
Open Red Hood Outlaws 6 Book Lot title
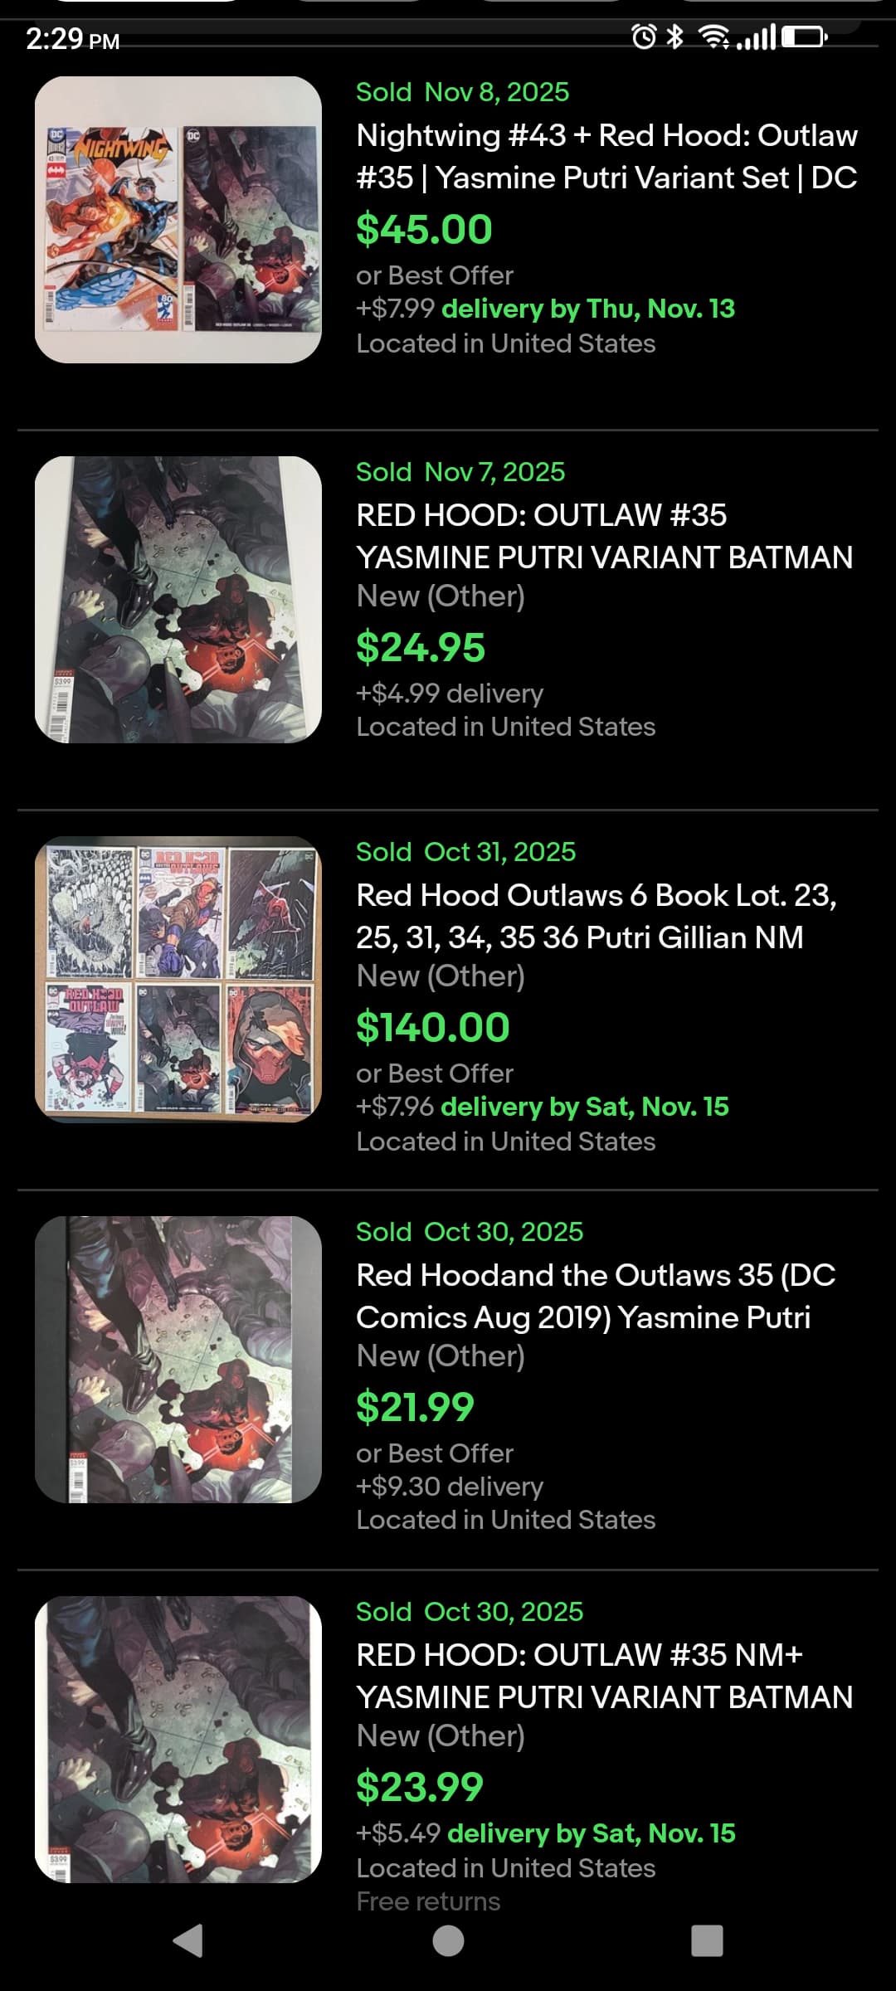596,916
